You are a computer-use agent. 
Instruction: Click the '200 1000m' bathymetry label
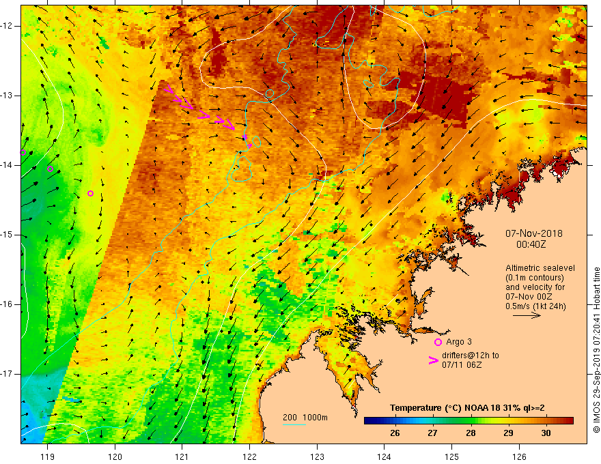pyautogui.click(x=305, y=418)
